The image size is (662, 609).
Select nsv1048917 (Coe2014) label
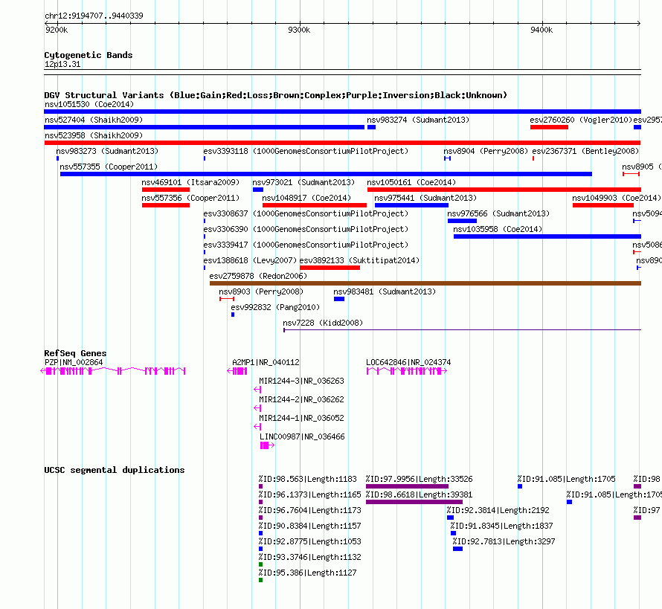coord(306,198)
